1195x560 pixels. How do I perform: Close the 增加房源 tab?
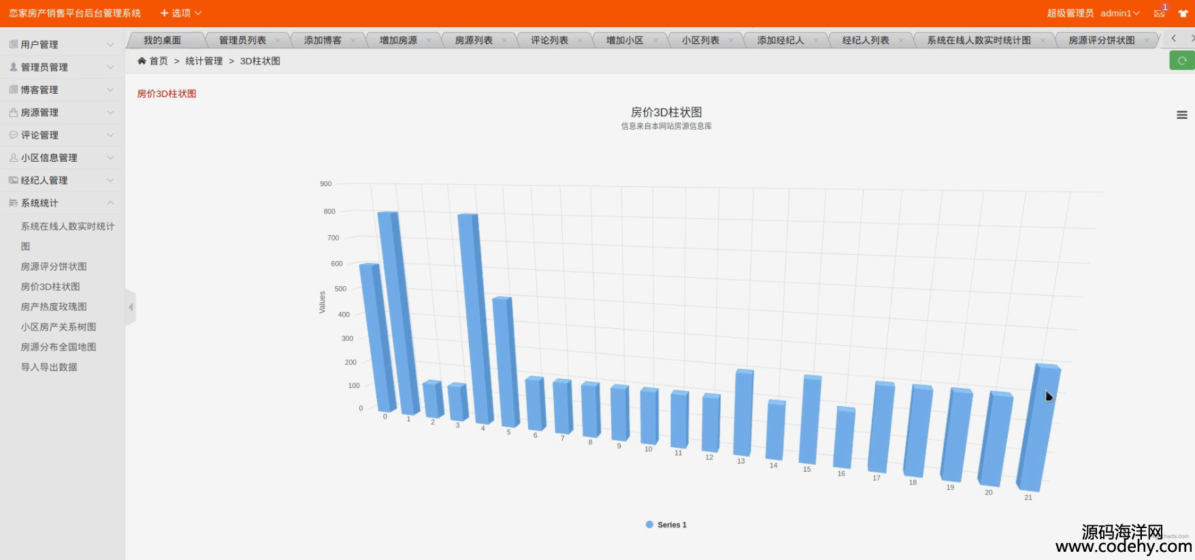pyautogui.click(x=429, y=40)
